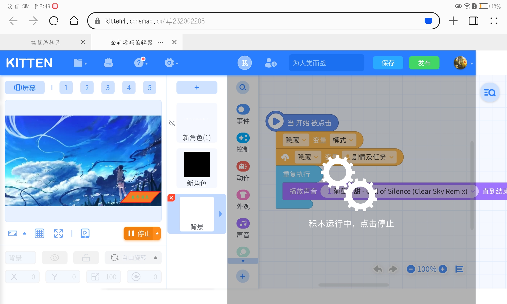Viewport: 507px width, 304px height.
Task: Open the stage preview player icon
Action: [x=85, y=233]
